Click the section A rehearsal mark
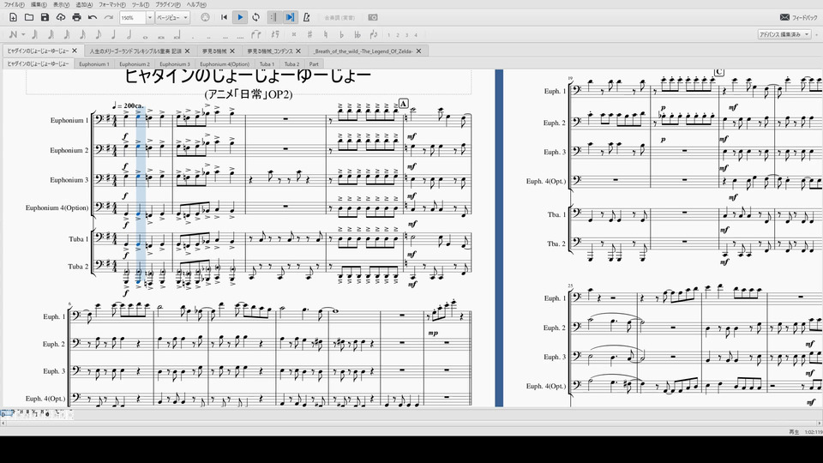Image resolution: width=823 pixels, height=463 pixels. point(403,103)
